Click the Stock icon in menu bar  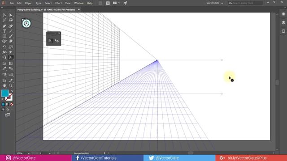(108, 3)
